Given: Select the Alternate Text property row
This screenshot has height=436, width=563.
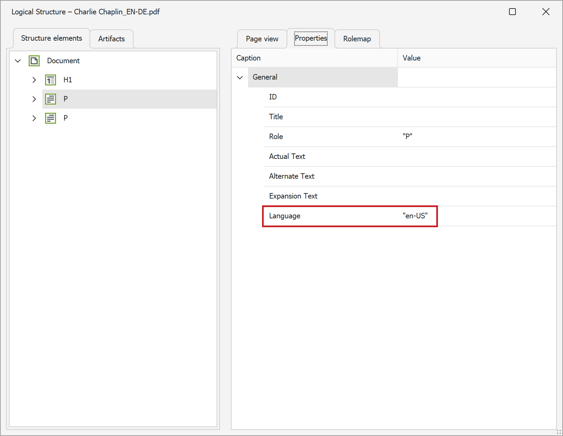Looking at the screenshot, I should (410, 176).
